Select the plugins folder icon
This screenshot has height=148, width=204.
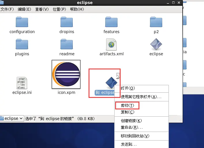[x=22, y=44]
